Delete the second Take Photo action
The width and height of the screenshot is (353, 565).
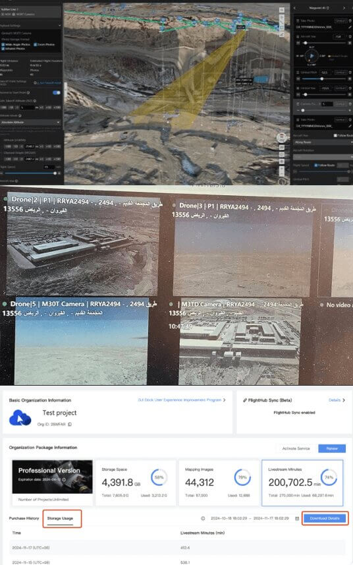[x=350, y=119]
